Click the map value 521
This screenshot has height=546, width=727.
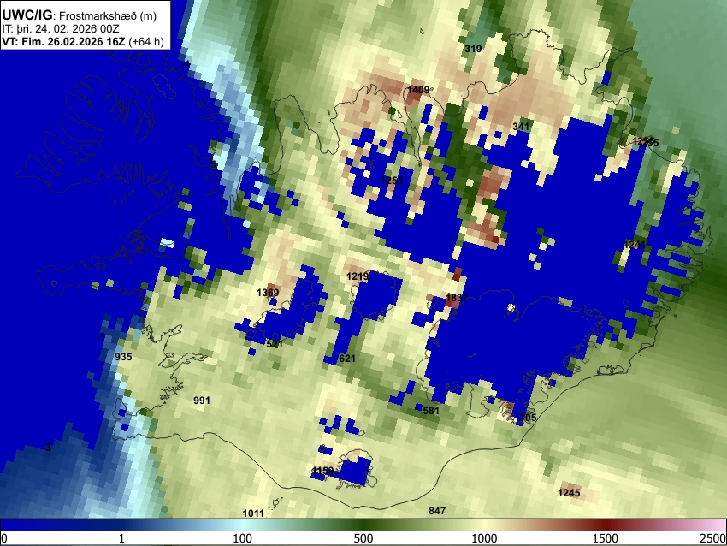click(x=275, y=344)
